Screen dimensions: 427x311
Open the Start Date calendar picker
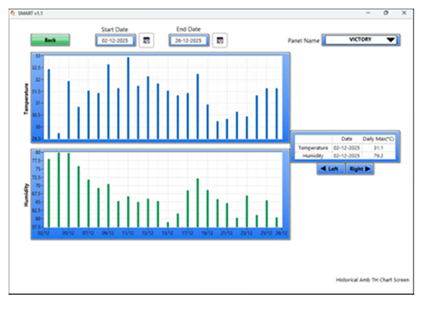[x=147, y=40]
